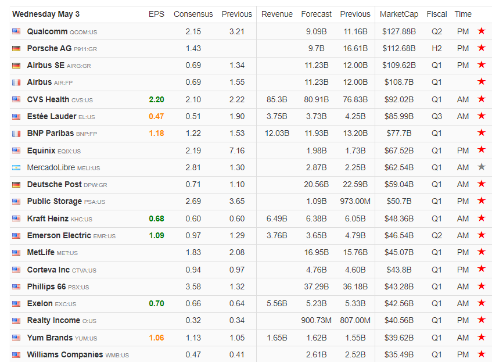Toggle the star for Exelon
Viewport: 492px width, 362px height.
[482, 303]
